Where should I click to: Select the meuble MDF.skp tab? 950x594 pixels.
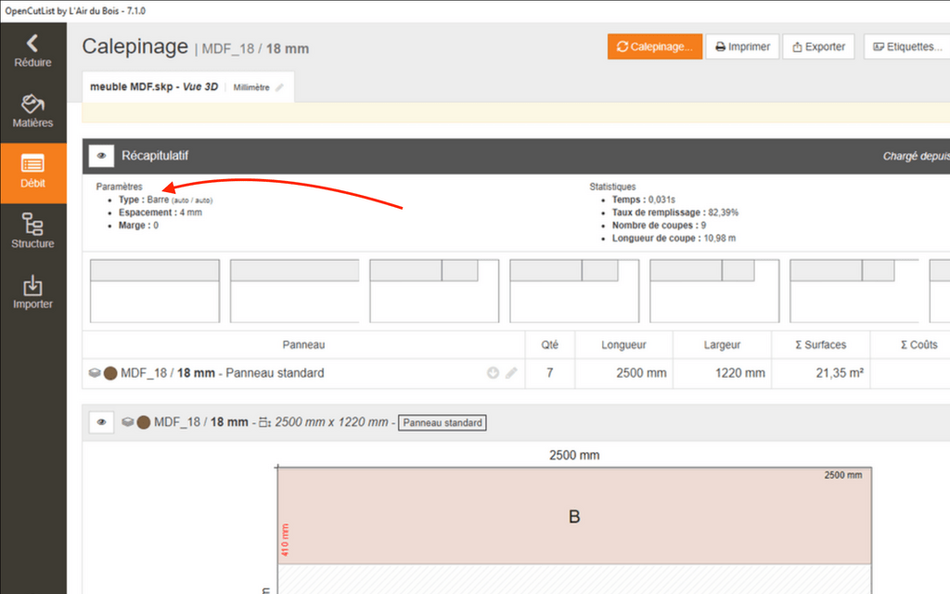[153, 87]
